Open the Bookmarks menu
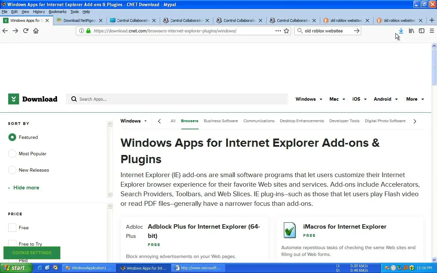 57,12
